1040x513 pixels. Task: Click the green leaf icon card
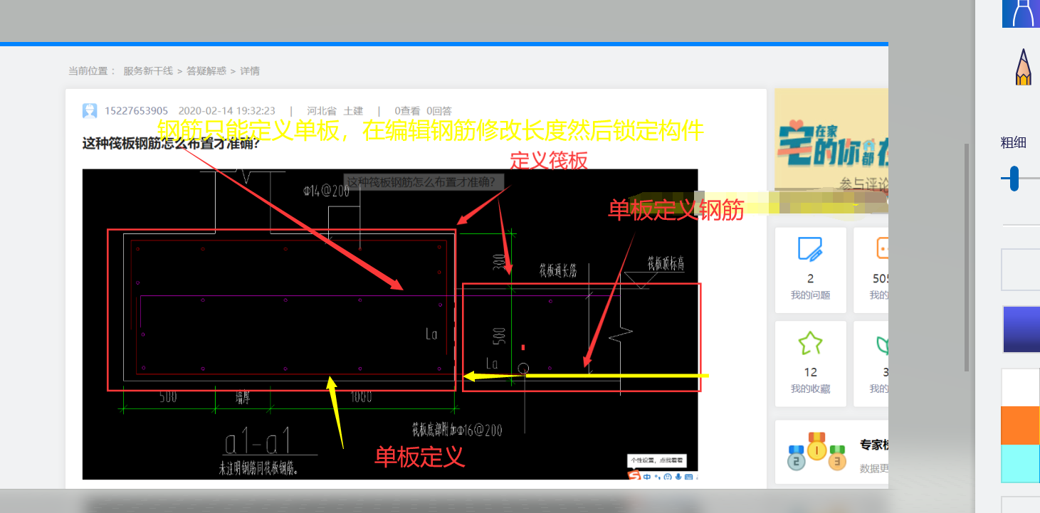coord(883,344)
